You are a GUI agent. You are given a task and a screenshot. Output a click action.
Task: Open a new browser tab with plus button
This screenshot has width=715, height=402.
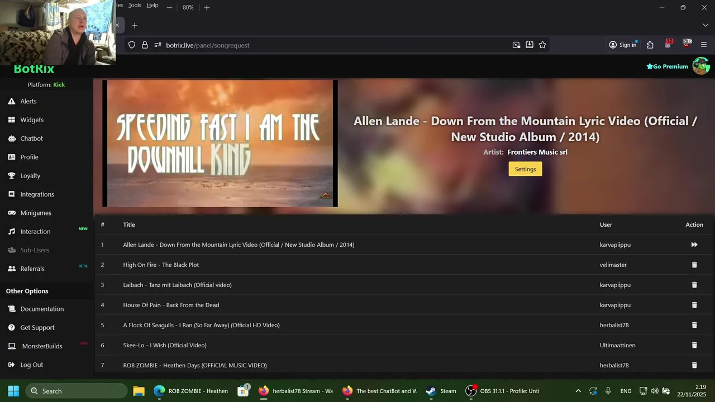[x=134, y=25]
